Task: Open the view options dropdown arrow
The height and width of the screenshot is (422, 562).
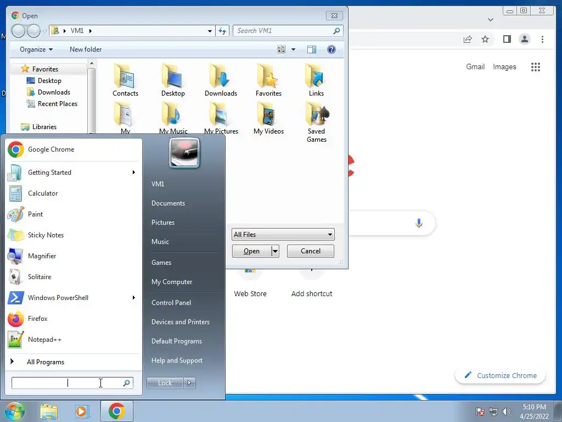Action: click(x=293, y=49)
